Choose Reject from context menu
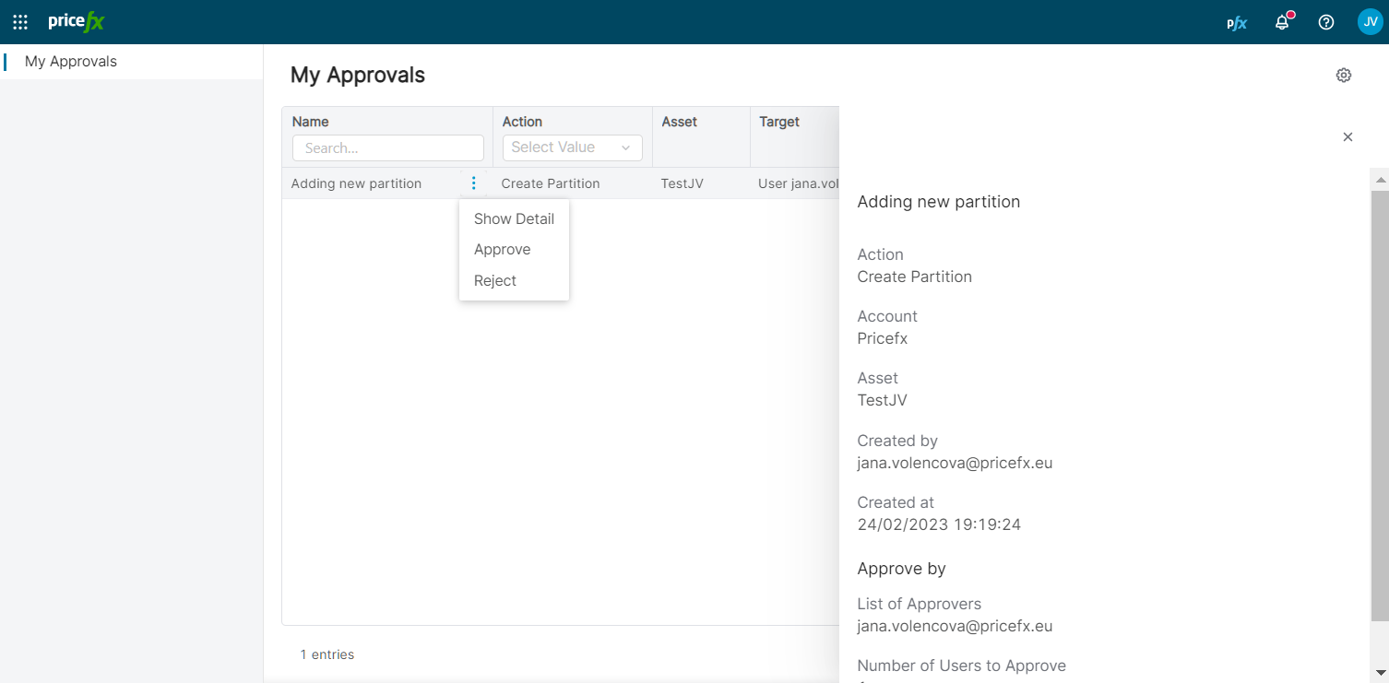Viewport: 1389px width, 683px height. tap(495, 281)
